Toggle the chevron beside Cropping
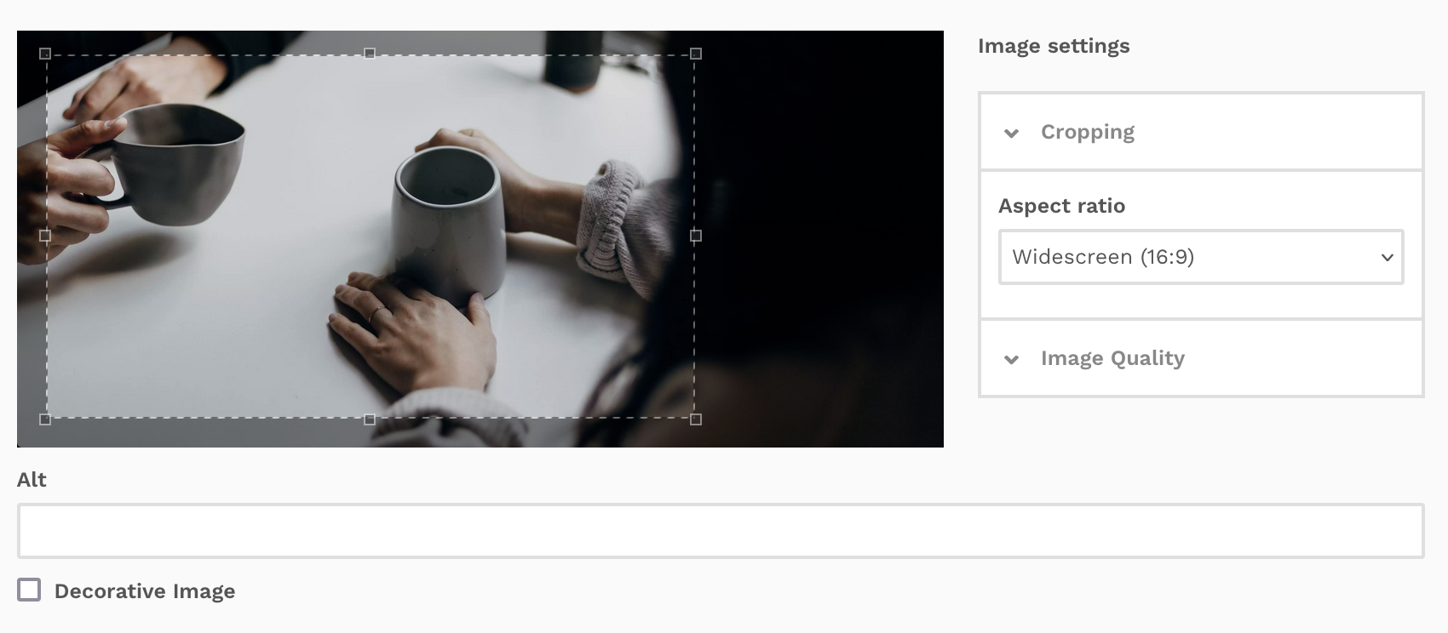The width and height of the screenshot is (1448, 633). (1011, 133)
